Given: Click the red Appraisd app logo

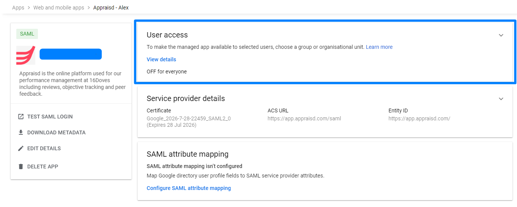Looking at the screenshot, I should [x=26, y=55].
